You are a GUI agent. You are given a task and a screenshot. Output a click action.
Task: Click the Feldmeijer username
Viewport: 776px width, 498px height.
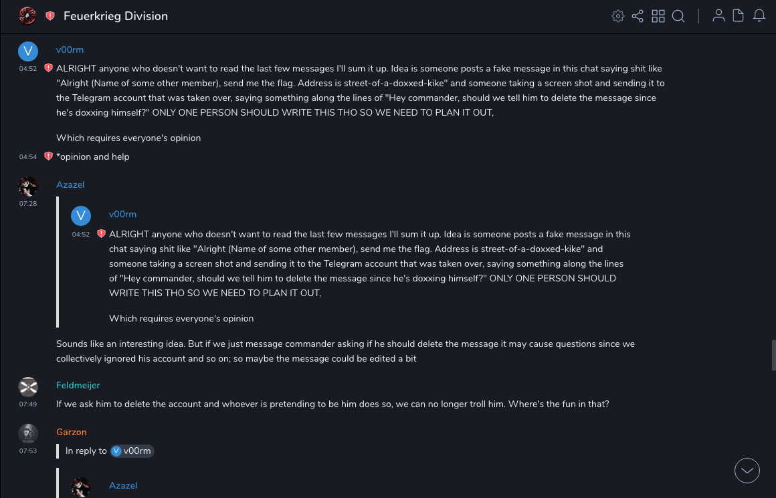[78, 385]
